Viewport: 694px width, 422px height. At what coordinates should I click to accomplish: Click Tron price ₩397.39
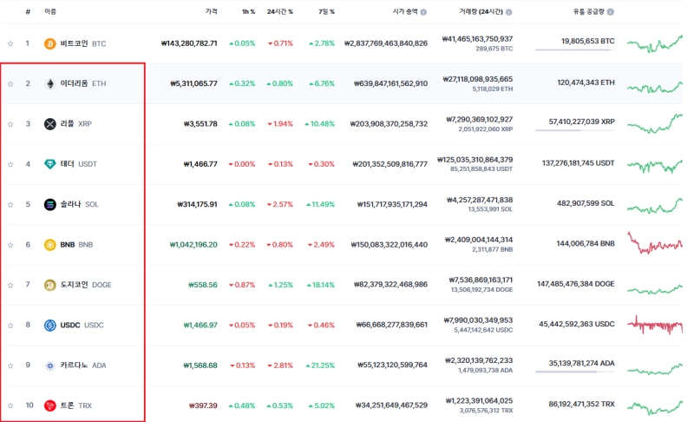[203, 406]
